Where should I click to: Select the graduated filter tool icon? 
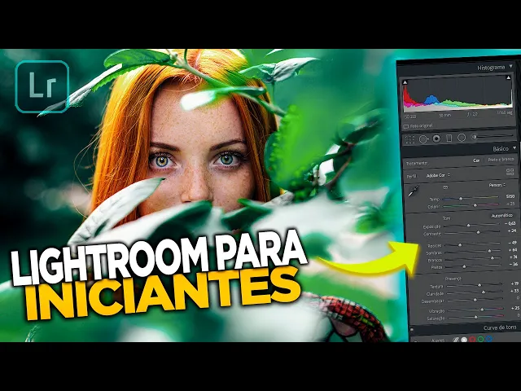(x=449, y=138)
